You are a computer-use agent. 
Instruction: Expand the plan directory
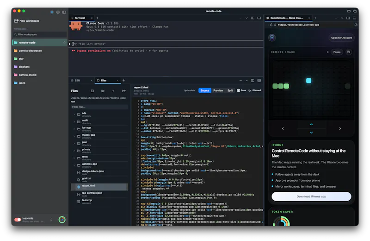click(74, 144)
